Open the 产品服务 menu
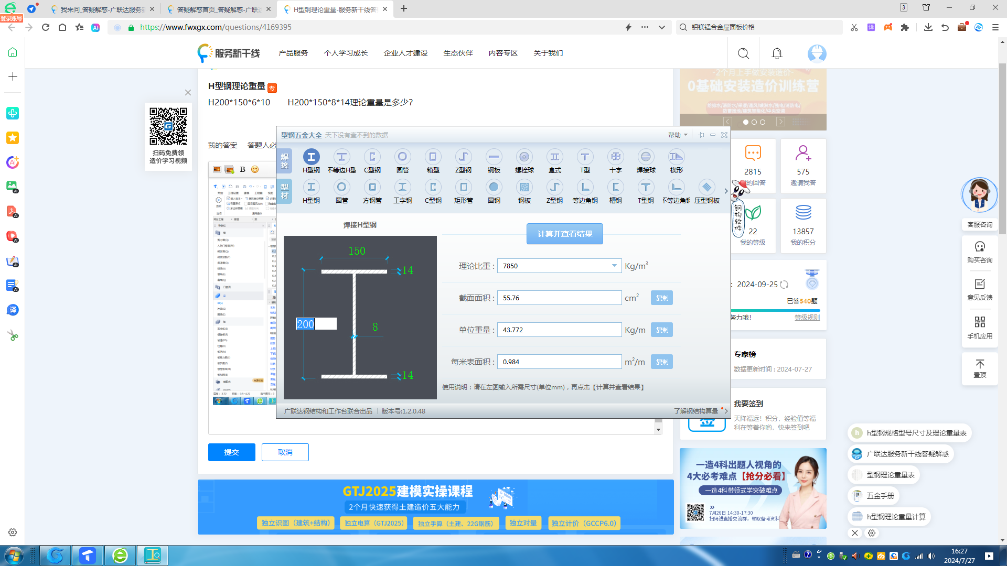Viewport: 1007px width, 566px height. coord(293,53)
